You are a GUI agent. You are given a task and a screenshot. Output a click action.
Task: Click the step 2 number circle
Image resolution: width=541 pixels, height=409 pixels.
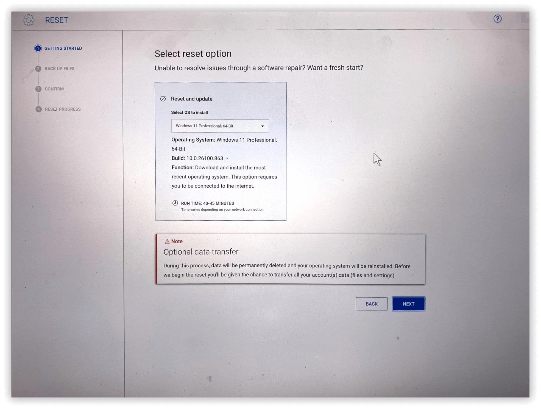tap(38, 69)
